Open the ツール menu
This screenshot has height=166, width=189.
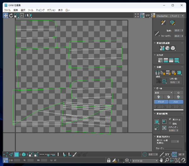pos(31,10)
